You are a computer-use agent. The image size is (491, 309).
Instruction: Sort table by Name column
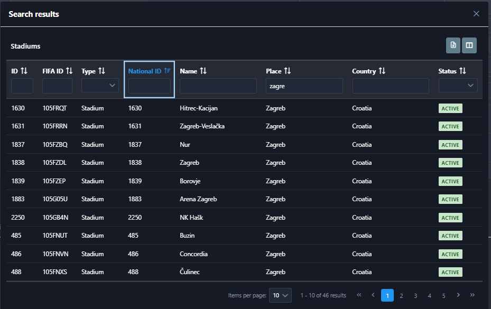pos(203,71)
